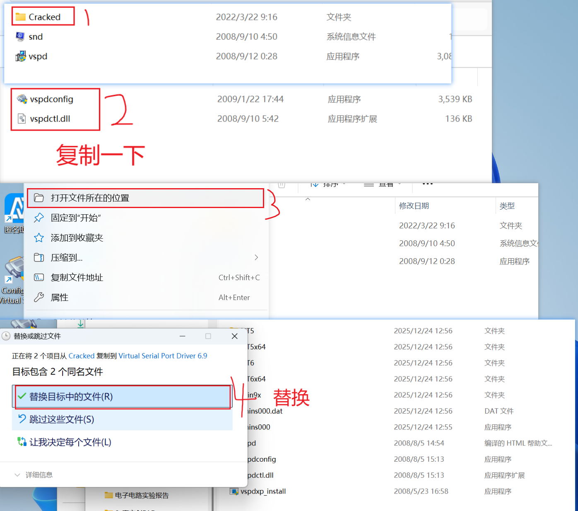Open the 排序 sort dropdown in Explorer
Screen dimensions: 578x511
(328, 184)
